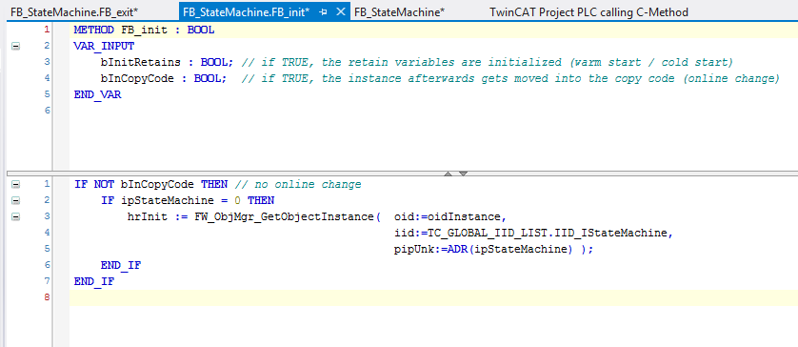Screen dimensions: 798x347
Task: Click line number 8 in the implementation pane
Action: pyautogui.click(x=48, y=297)
